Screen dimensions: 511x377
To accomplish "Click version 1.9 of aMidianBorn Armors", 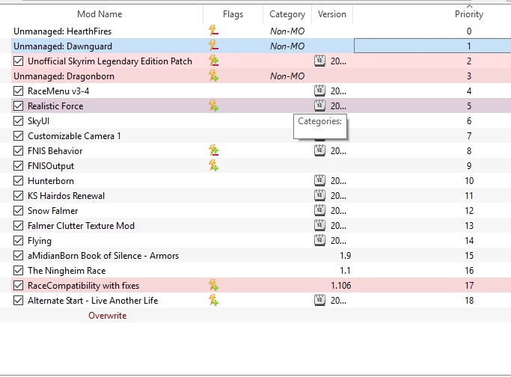I will (x=345, y=256).
